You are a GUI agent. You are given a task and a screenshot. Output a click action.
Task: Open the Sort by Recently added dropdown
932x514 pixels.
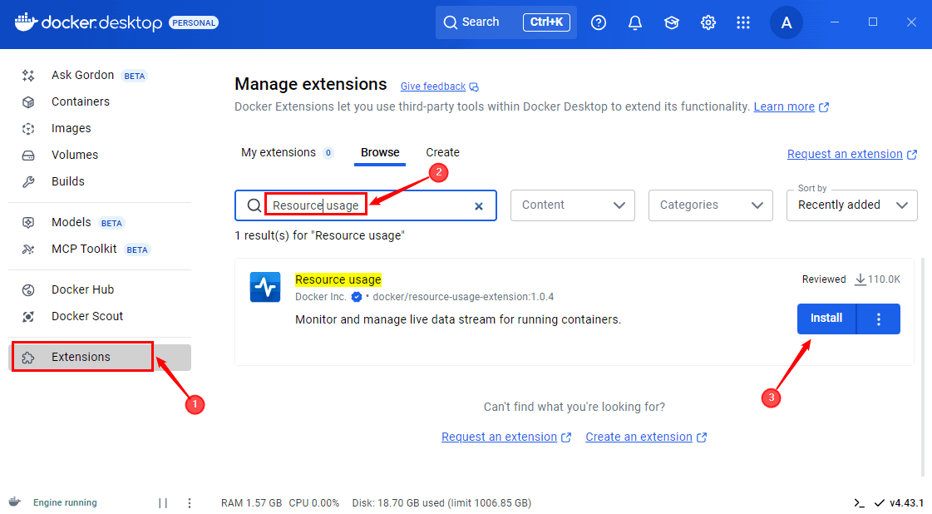tap(851, 205)
